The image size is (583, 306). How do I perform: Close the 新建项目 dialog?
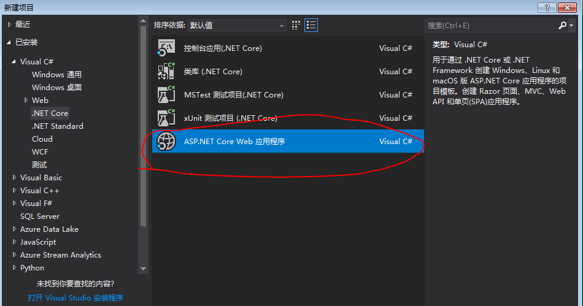(567, 7)
